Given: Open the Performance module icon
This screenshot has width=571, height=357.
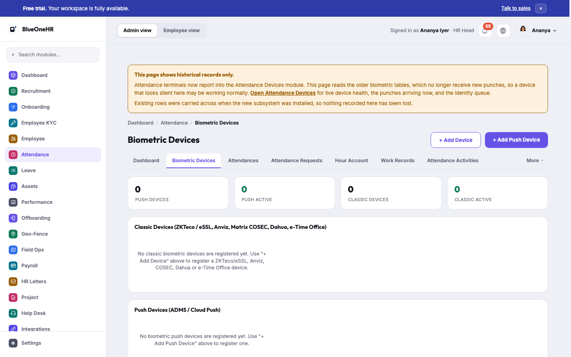Looking at the screenshot, I should tap(13, 202).
